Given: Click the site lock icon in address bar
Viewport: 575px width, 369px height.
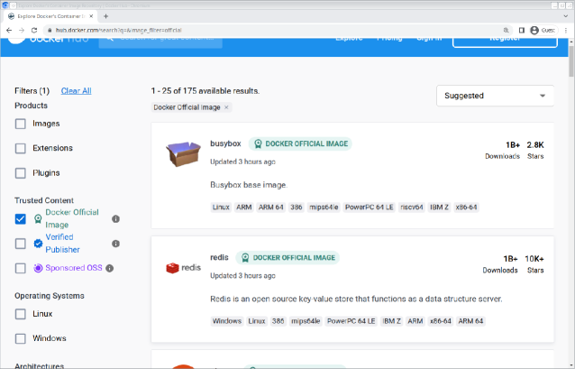Looking at the screenshot, I should point(50,30).
